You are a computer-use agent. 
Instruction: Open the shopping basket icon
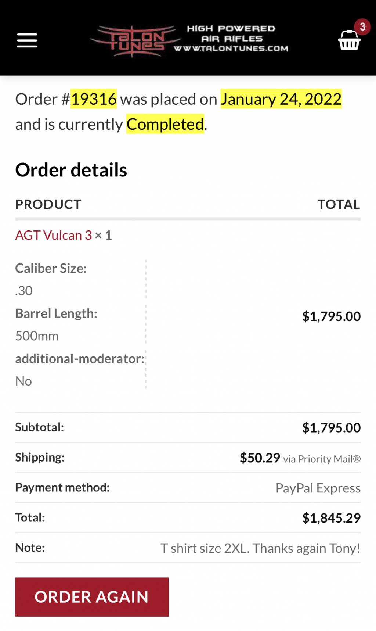(x=349, y=40)
